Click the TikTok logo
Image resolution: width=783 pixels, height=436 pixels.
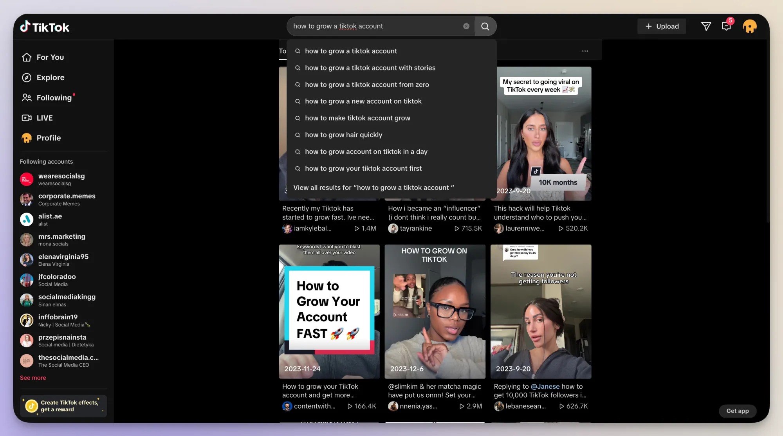[45, 27]
